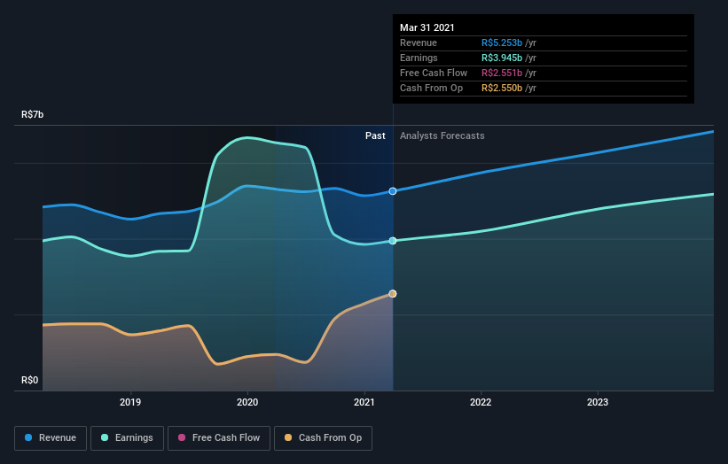Click the R$0 y-axis label
728x464 pixels.
(30, 380)
